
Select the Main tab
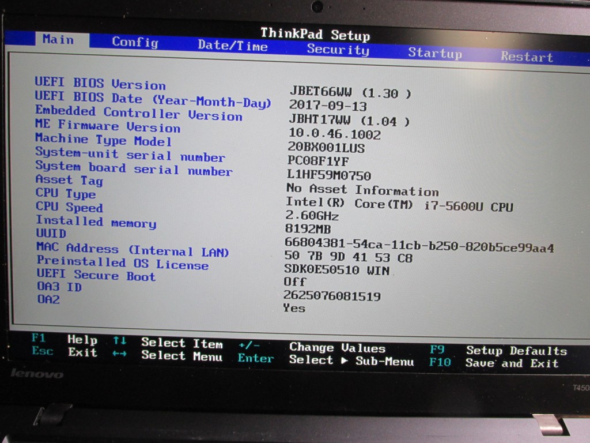(58, 39)
